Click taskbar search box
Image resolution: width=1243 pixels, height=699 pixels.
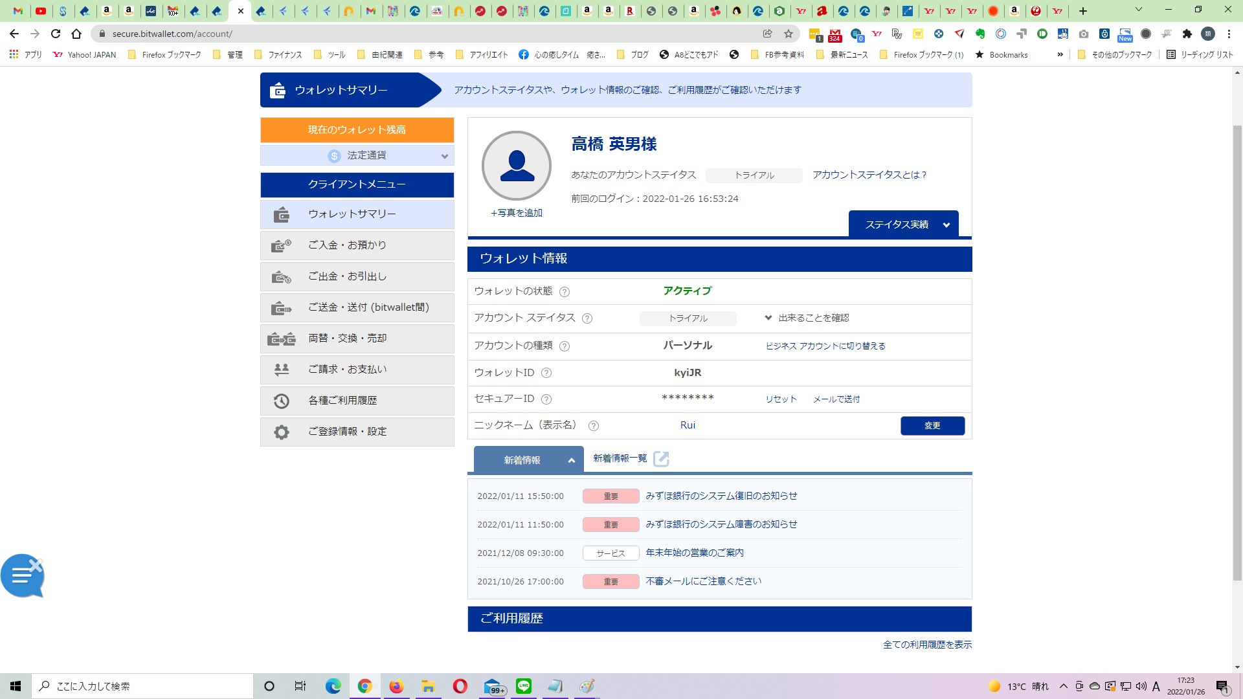(x=142, y=686)
